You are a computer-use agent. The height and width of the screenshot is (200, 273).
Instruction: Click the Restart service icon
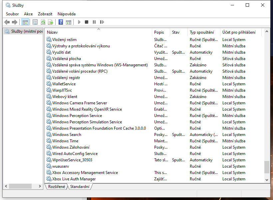pos(102,22)
